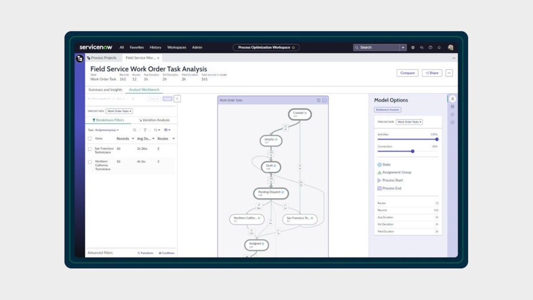533x300 pixels.
Task: Switch to Analyst Workbench tab
Action: coord(144,90)
